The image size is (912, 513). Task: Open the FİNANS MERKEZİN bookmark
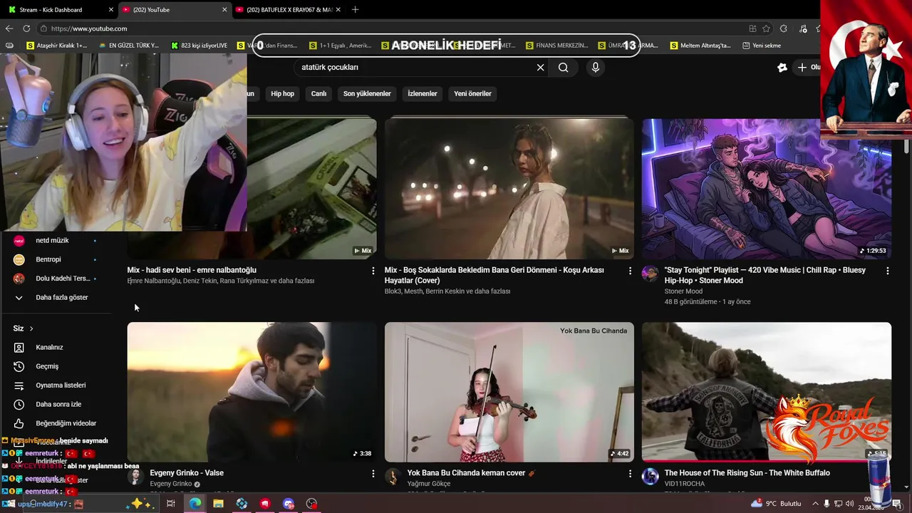coord(557,46)
